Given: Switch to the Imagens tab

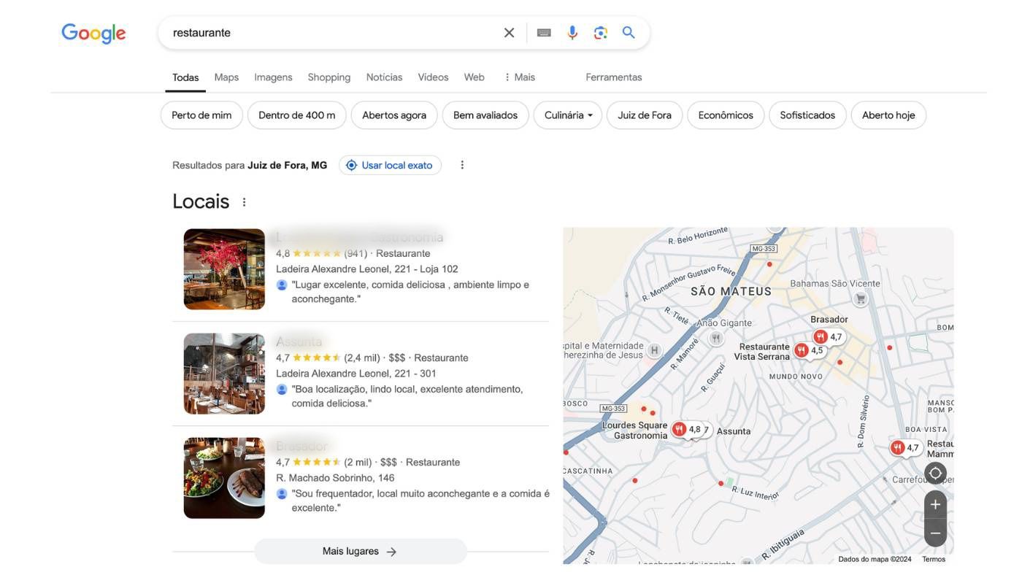Looking at the screenshot, I should coord(272,77).
